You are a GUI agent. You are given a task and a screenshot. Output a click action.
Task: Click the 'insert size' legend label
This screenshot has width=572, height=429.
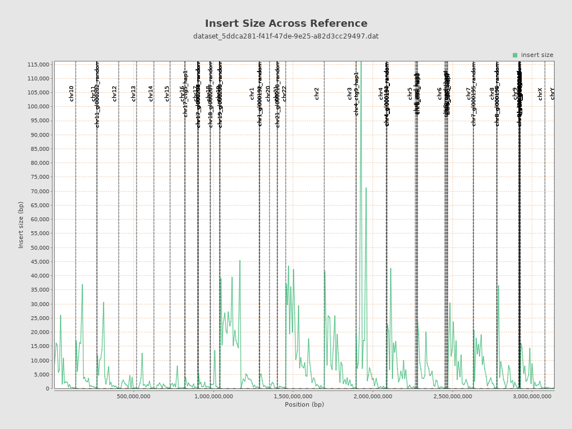click(x=537, y=55)
